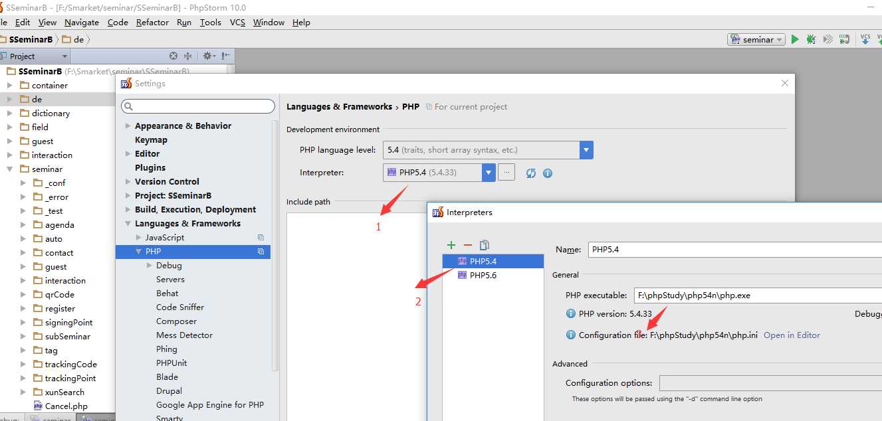Viewport: 882px width, 421px height.
Task: Open the PHP language level dropdown
Action: tap(586, 150)
